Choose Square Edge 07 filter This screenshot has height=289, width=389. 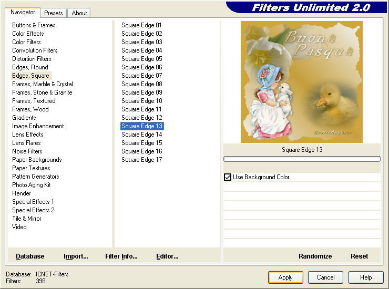(141, 76)
